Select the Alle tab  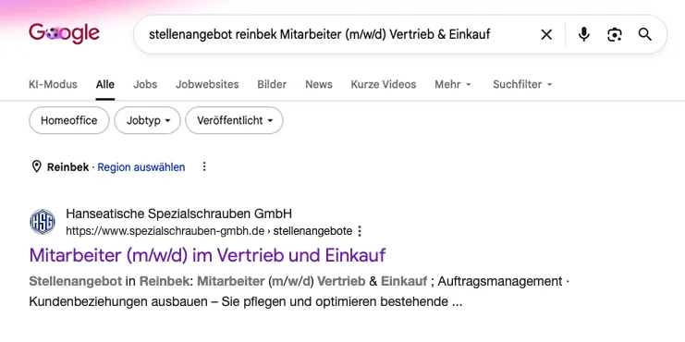coord(105,84)
